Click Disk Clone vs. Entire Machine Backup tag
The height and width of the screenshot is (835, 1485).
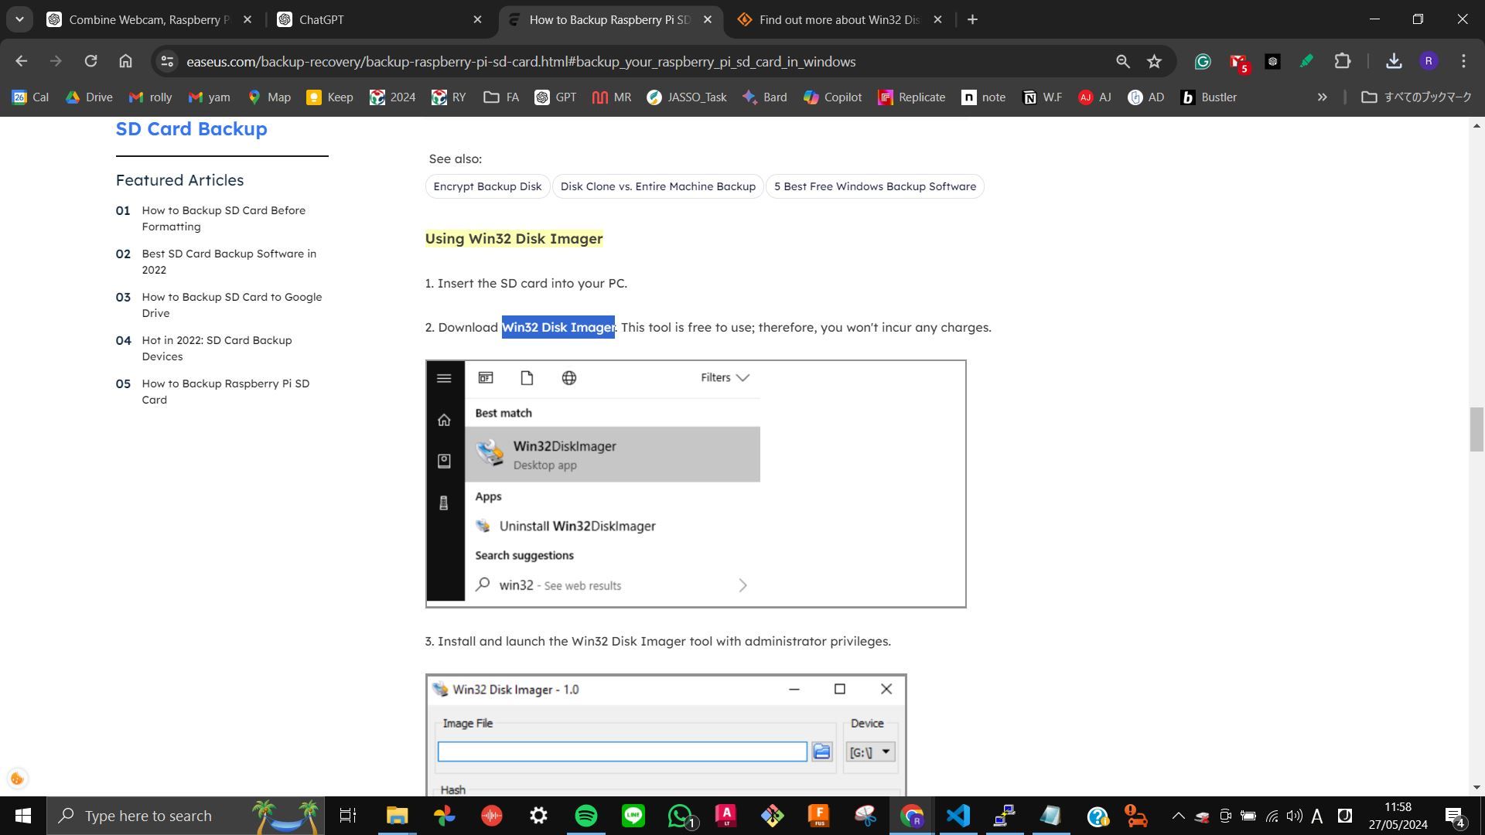(657, 186)
